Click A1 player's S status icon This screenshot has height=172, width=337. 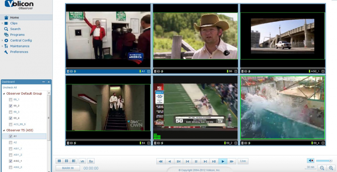point(75,71)
